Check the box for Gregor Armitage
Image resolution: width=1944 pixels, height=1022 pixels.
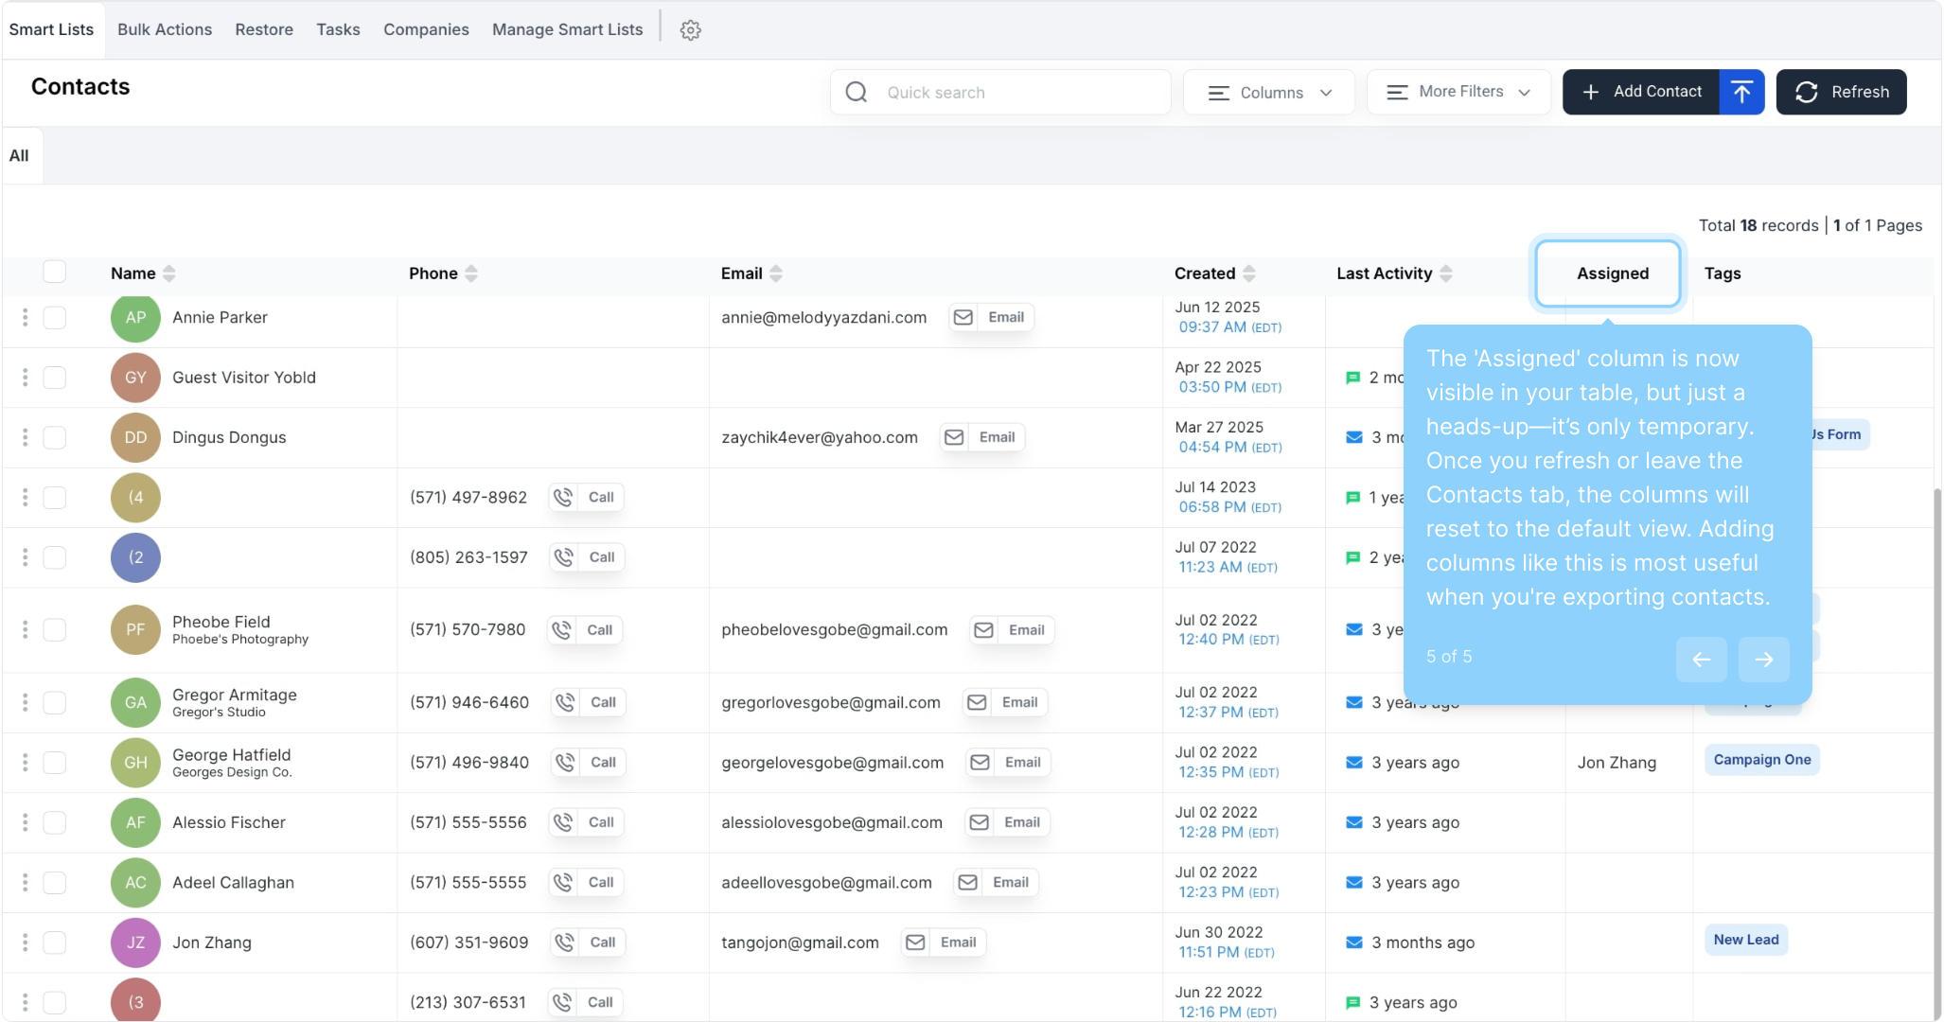[55, 702]
